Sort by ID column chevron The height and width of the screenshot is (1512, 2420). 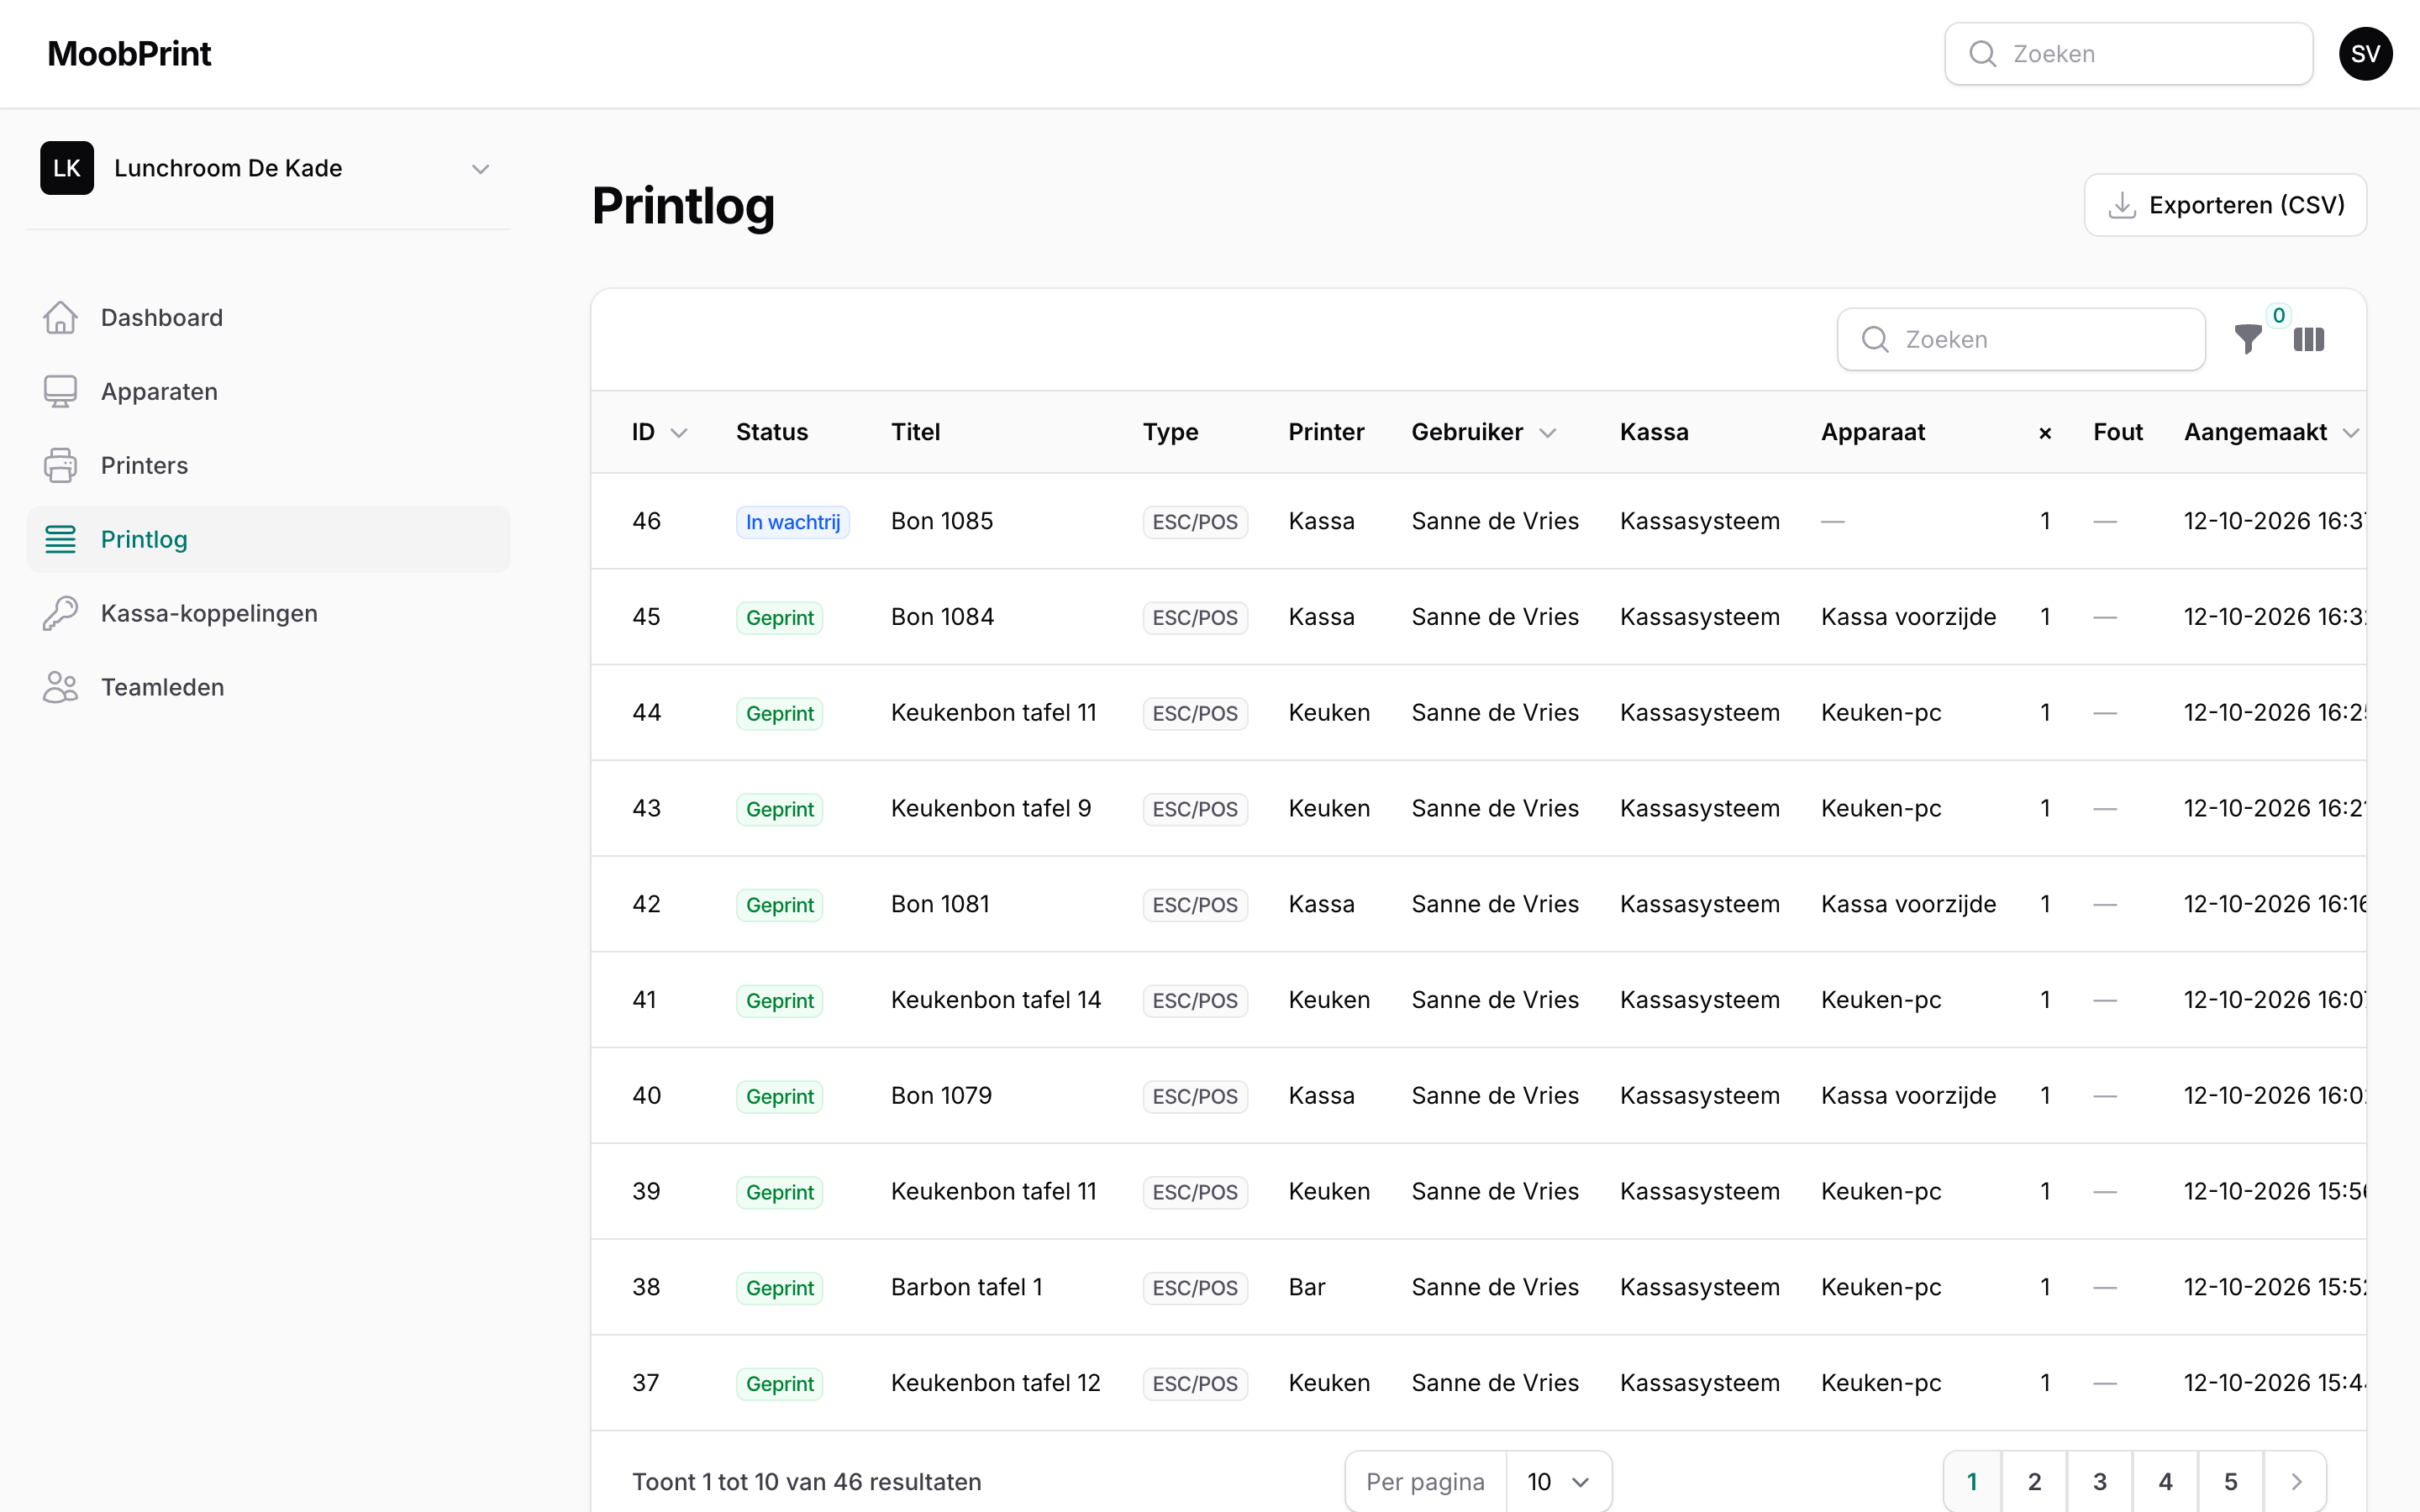(x=679, y=433)
